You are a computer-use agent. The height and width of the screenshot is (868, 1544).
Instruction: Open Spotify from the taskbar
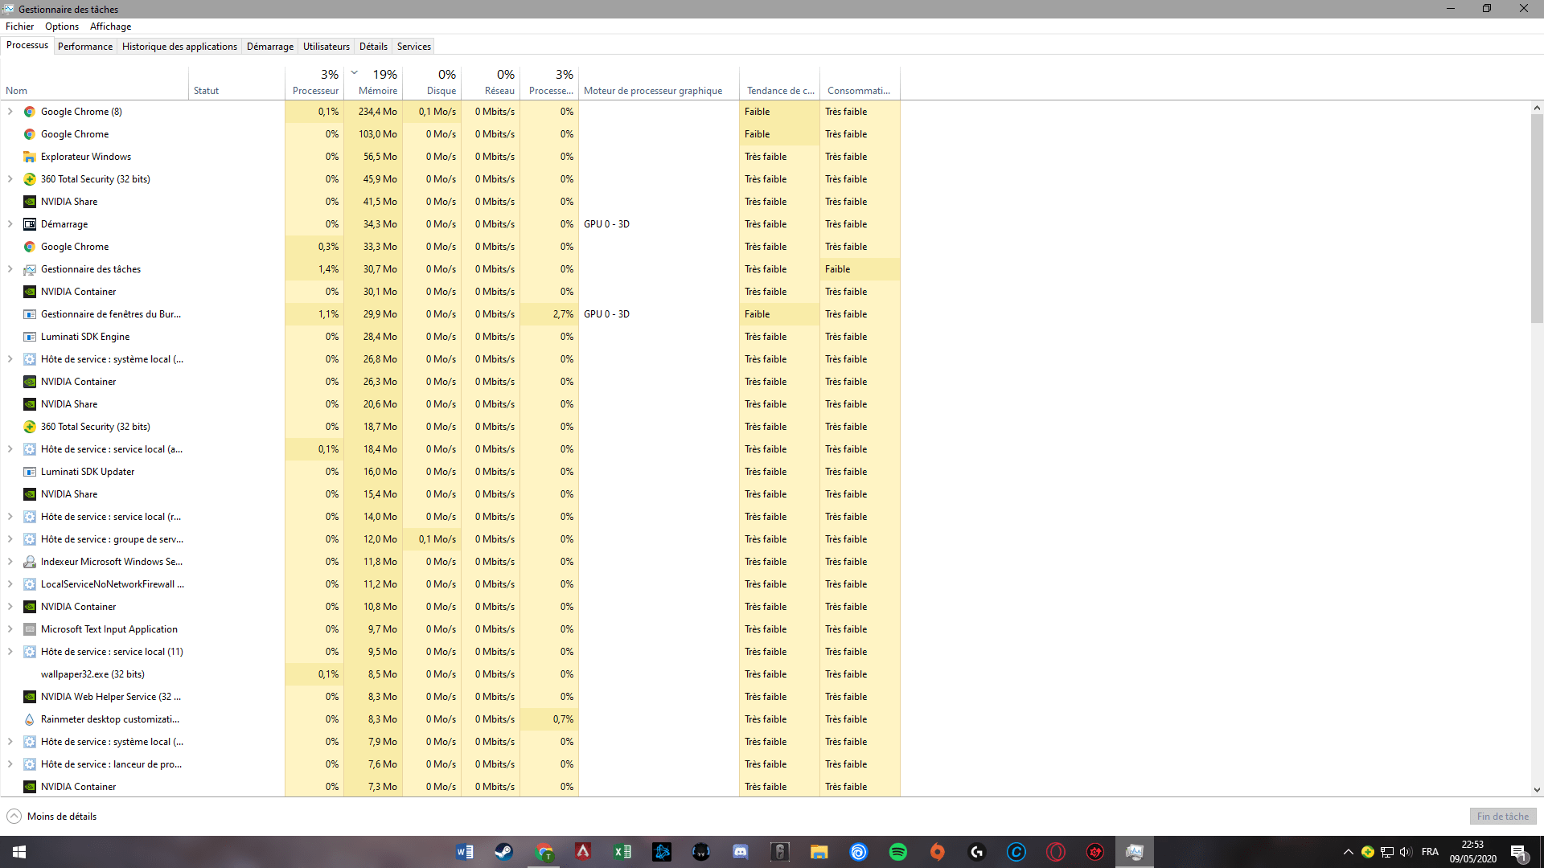point(897,852)
